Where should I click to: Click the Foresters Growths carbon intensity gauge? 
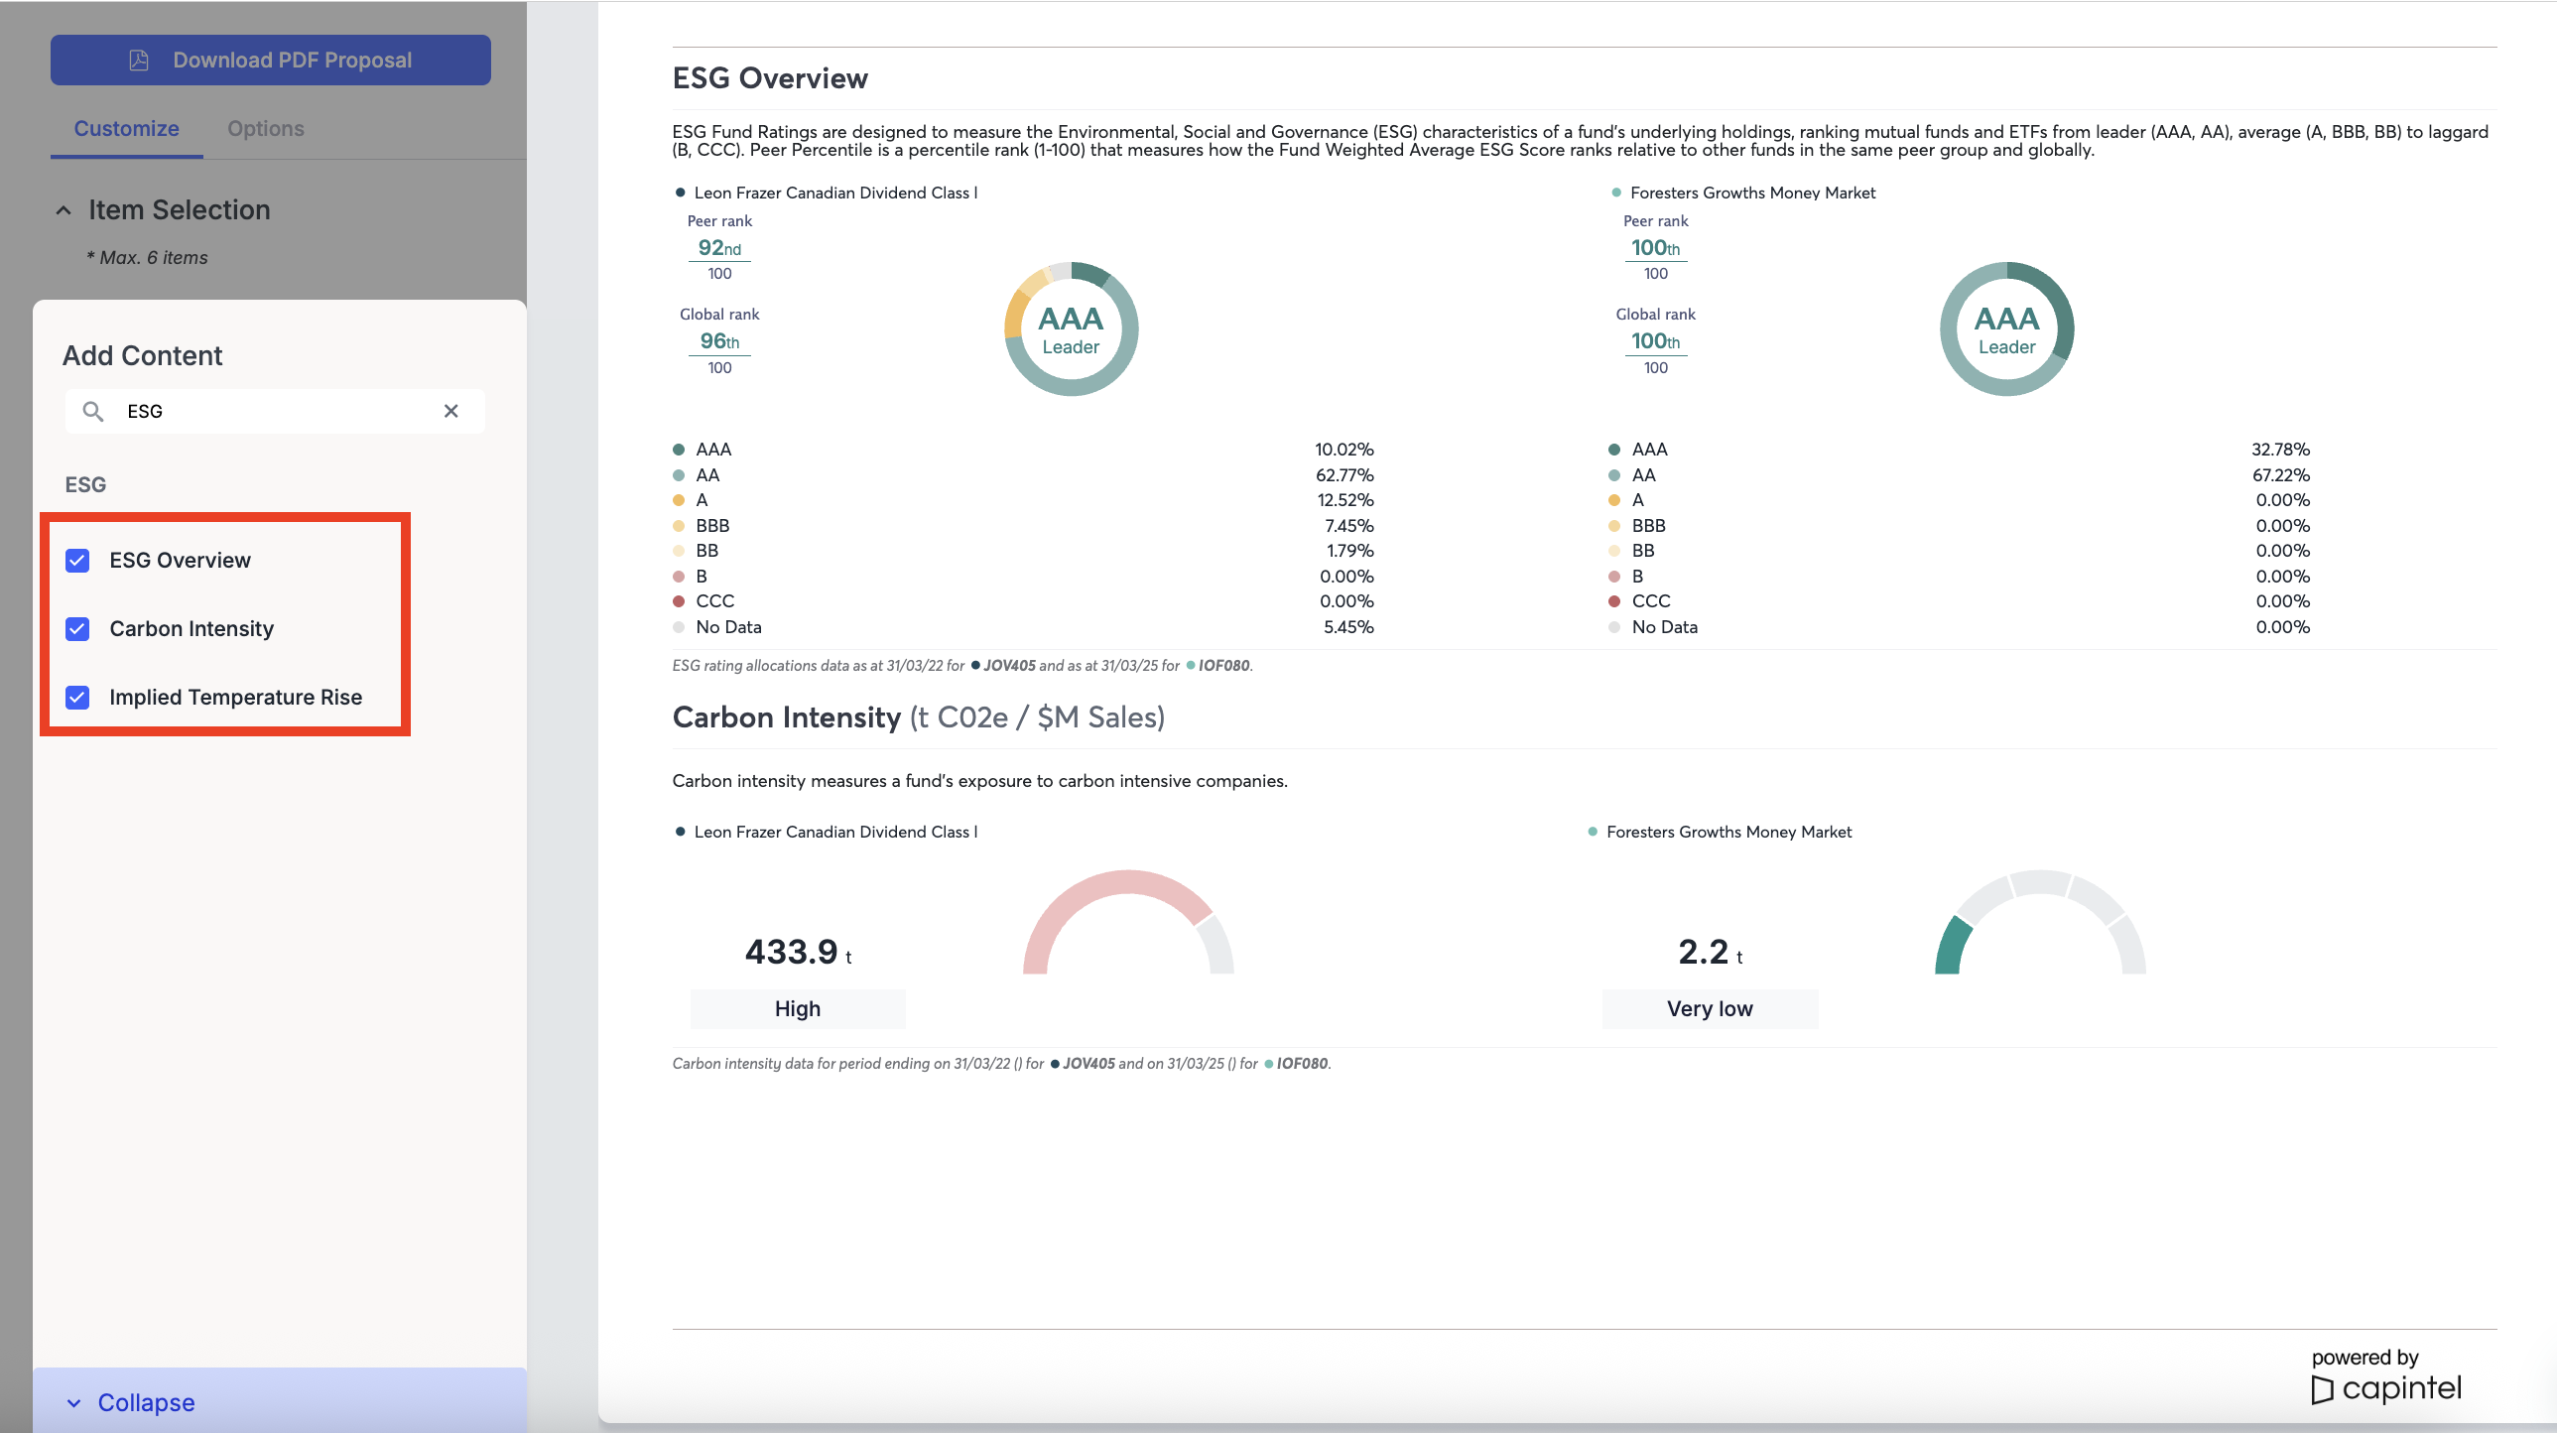tap(2040, 923)
